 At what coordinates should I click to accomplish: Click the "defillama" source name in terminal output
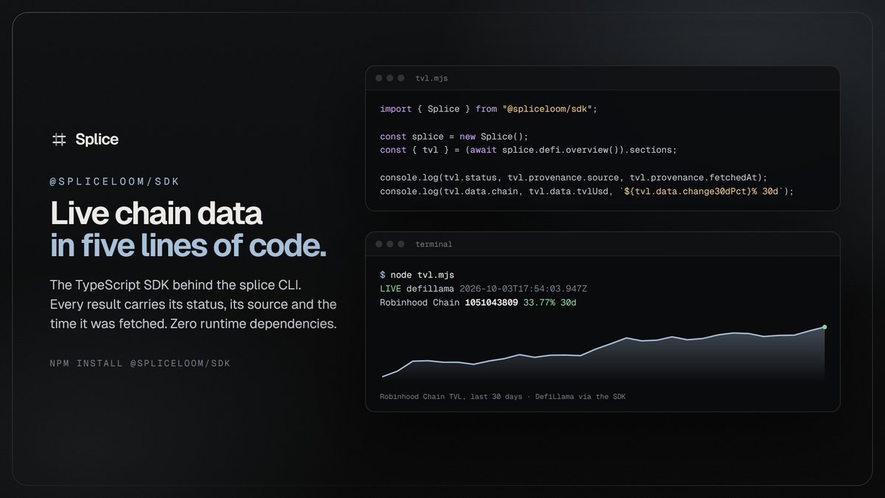[431, 288]
